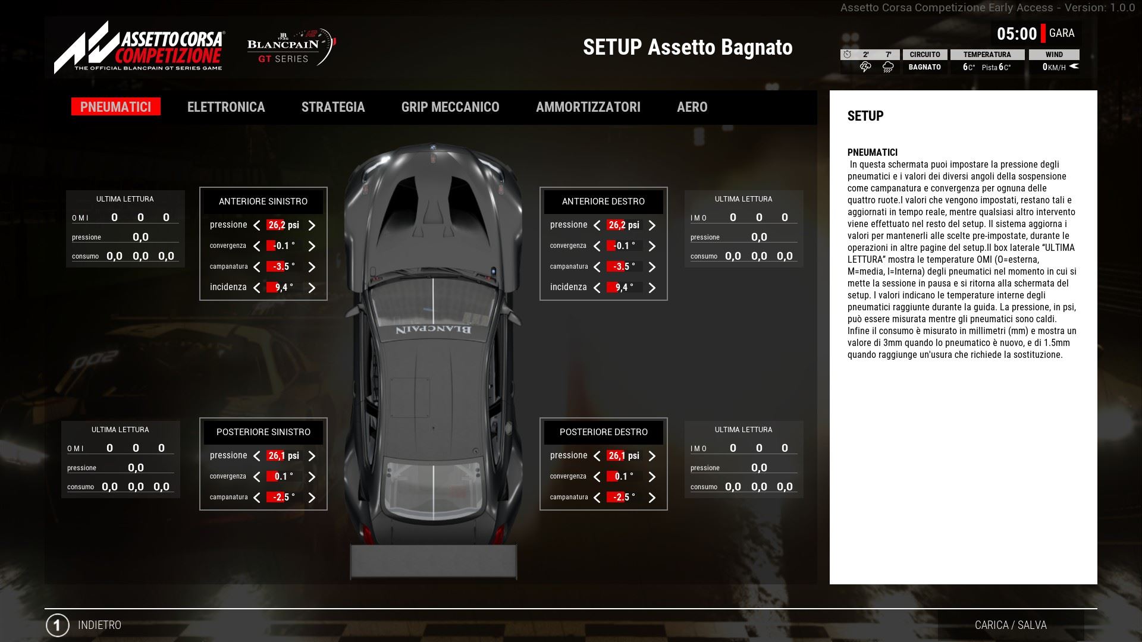Click the front-left incidenza value 9,4°
The image size is (1142, 642).
pos(284,288)
